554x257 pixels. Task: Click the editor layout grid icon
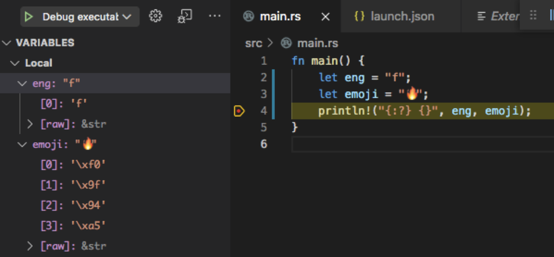coord(533,15)
